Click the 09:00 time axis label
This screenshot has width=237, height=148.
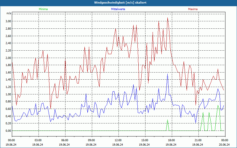pos(91,140)
